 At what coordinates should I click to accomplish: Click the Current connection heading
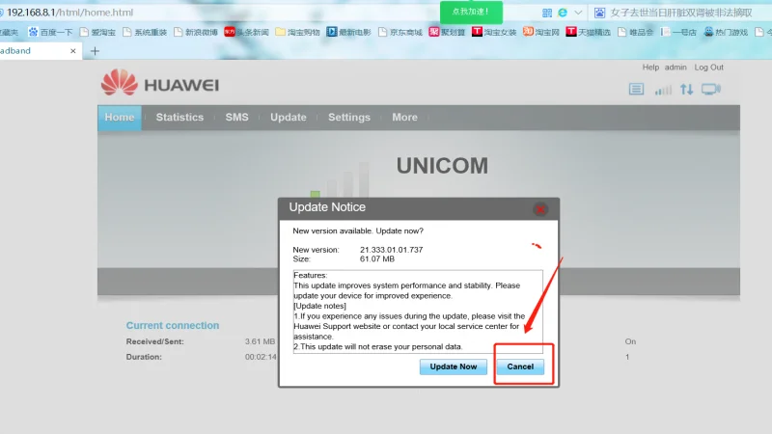coord(173,325)
